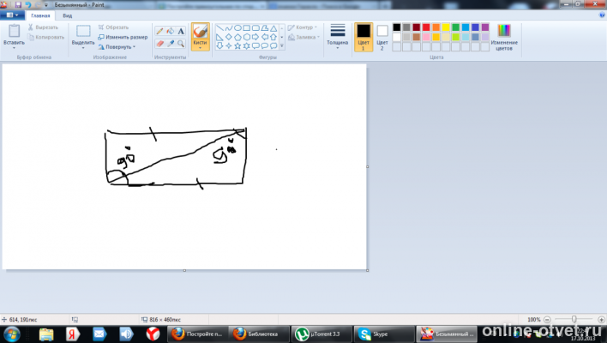
Task: Click Изменить размер resize button
Action: pyautogui.click(x=123, y=37)
